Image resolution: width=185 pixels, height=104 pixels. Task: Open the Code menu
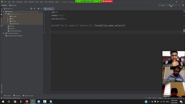(26, 2)
